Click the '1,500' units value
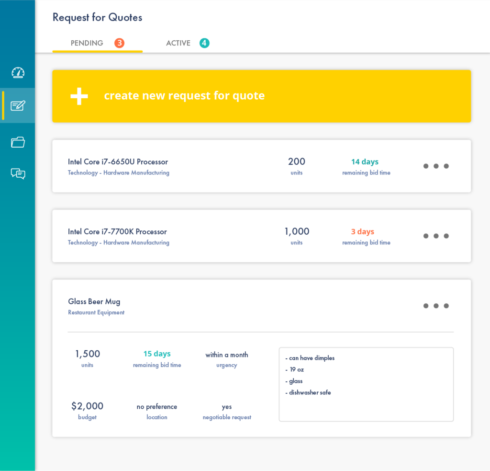 click(x=88, y=354)
